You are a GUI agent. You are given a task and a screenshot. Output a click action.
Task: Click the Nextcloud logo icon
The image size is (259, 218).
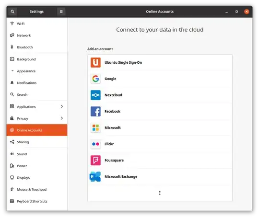click(x=95, y=95)
